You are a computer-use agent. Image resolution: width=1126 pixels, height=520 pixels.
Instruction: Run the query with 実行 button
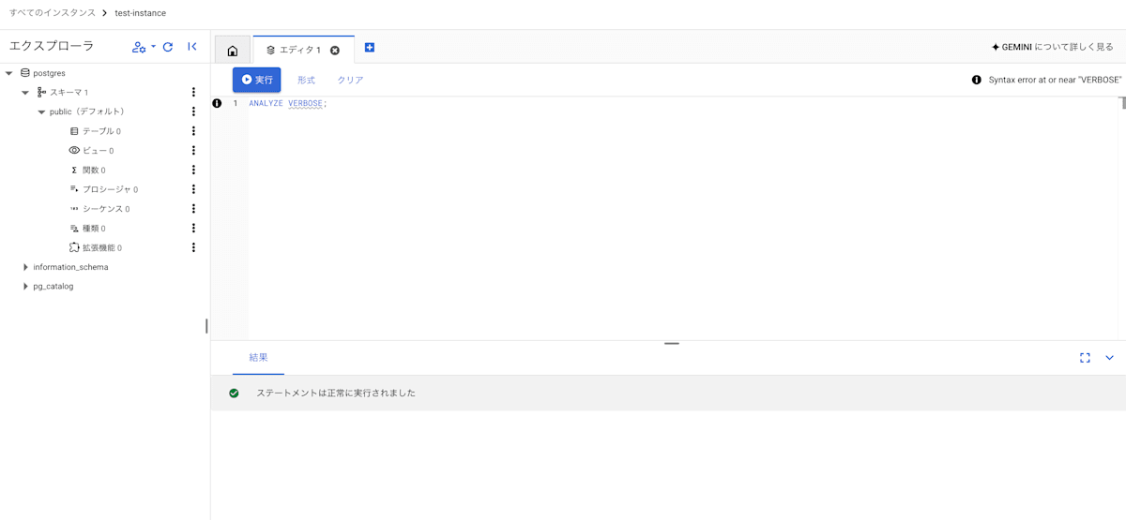(256, 80)
